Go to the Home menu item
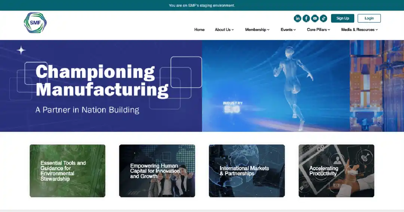This screenshot has height=212, width=404. [199, 30]
